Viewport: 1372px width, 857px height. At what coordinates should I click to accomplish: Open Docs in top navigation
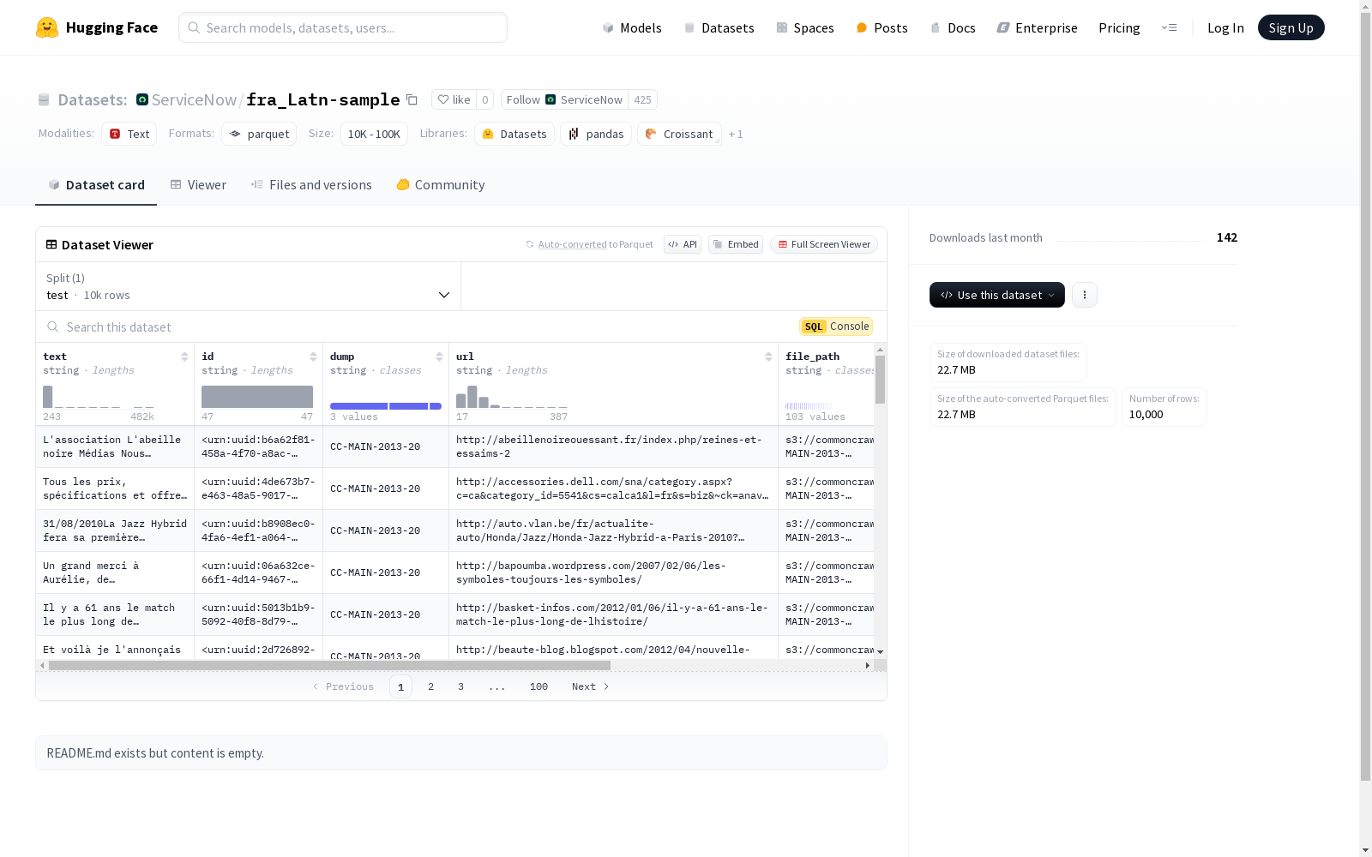point(953,27)
